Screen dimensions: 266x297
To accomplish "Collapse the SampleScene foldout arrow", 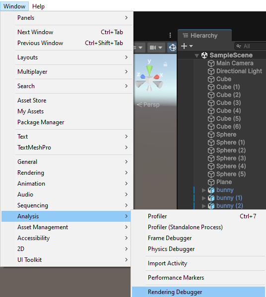I will 197,55.
